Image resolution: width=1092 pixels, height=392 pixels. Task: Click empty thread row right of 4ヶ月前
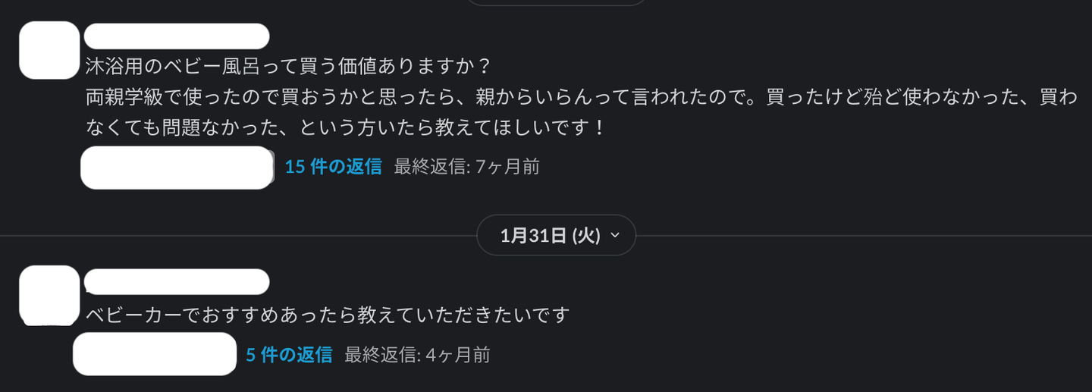pyautogui.click(x=787, y=353)
